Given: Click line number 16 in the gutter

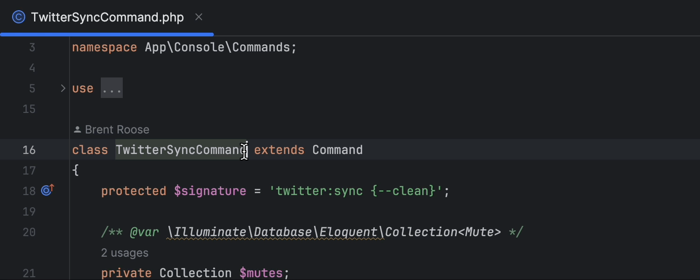Looking at the screenshot, I should [29, 150].
